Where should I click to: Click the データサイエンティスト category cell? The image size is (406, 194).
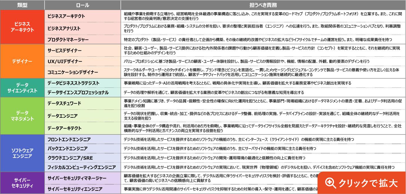pyautogui.click(x=22, y=88)
